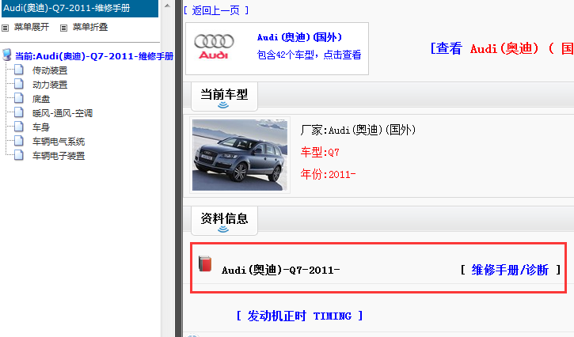Click the blue chevron under 资料信息
Screen dimensions: 574x337
pyautogui.click(x=223, y=229)
